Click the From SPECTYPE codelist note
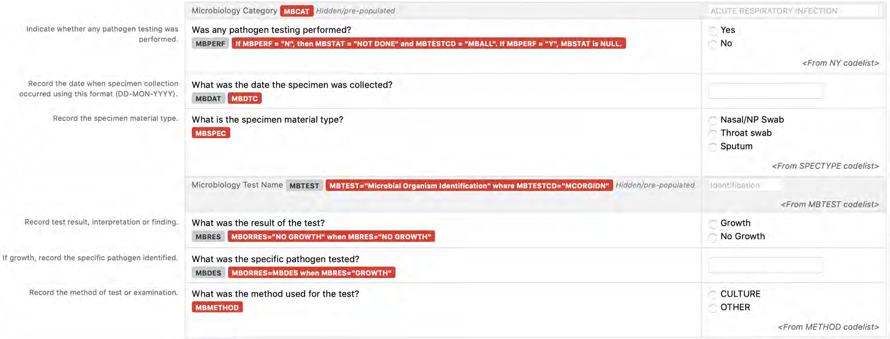 pos(825,166)
